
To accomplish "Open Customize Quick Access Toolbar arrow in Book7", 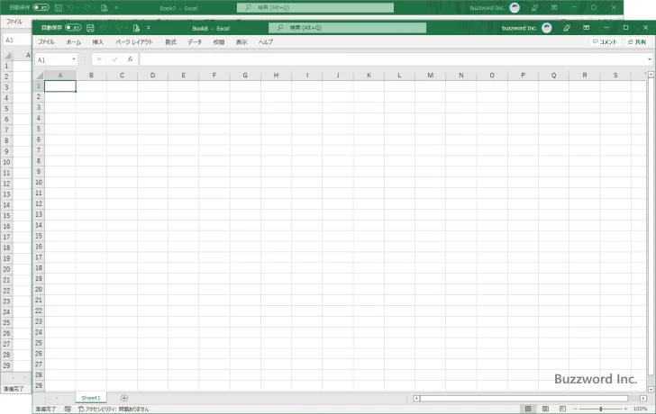I will coord(116,8).
